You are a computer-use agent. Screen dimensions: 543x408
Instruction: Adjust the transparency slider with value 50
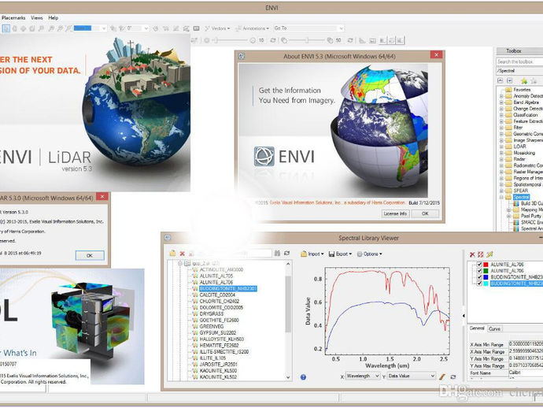(306, 40)
